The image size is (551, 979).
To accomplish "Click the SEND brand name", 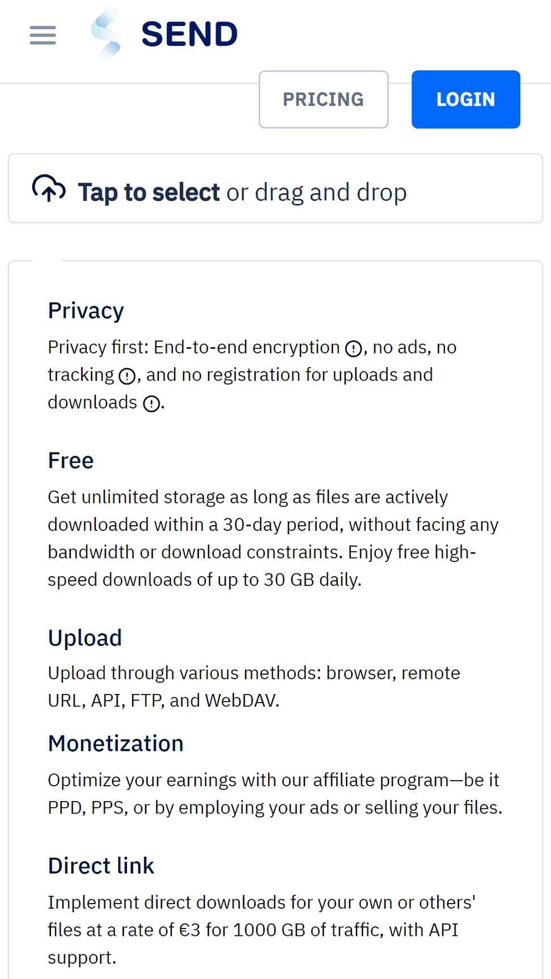I will [x=189, y=34].
